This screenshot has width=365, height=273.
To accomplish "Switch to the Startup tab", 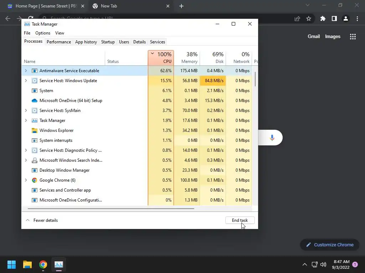I will pos(108,42).
